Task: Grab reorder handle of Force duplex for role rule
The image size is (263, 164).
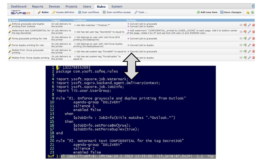Action: 241,45
